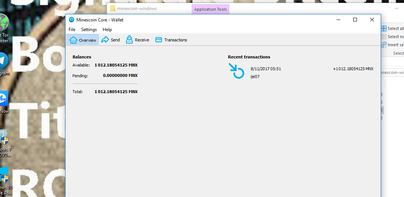Open the Overview tab in Minexcoin wallet
Screen dimensions: 404x197
[x=82, y=40]
